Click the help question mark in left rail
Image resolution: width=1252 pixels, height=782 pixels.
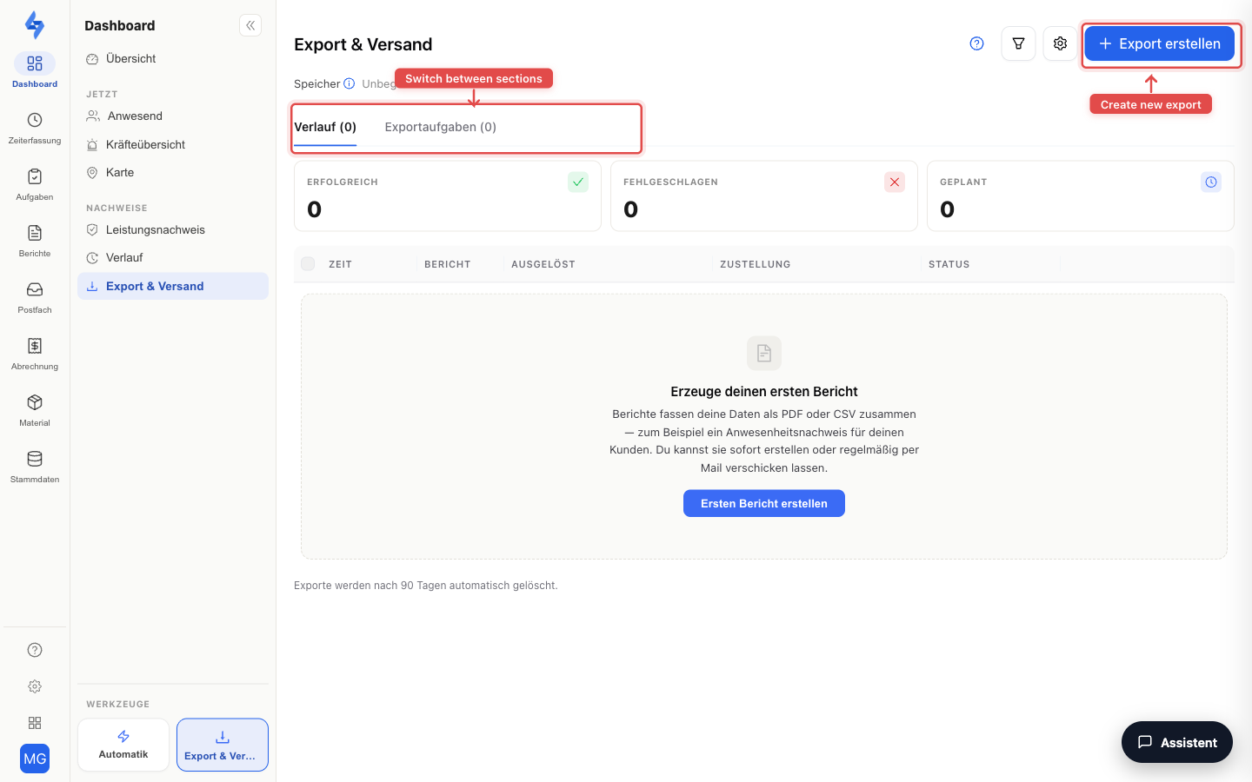click(x=35, y=650)
